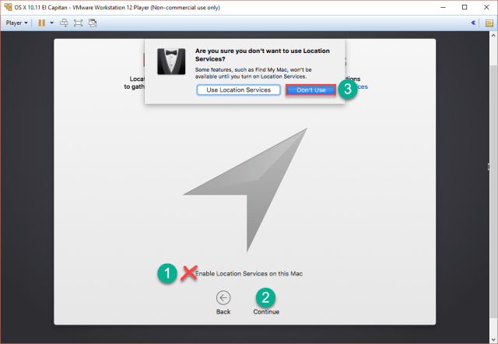
Task: Toggle Unity mode icon
Action: 93,23
